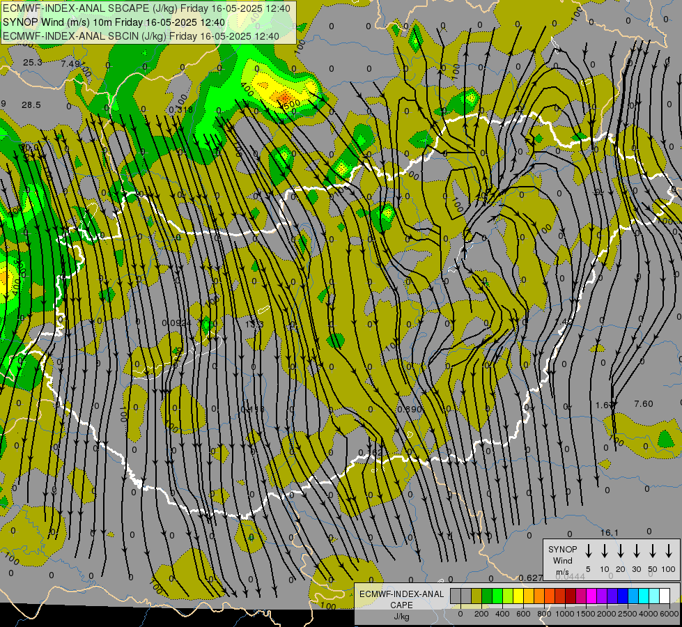Click the 'm/s' wind legend unit
This screenshot has width=682, height=627.
562,572
